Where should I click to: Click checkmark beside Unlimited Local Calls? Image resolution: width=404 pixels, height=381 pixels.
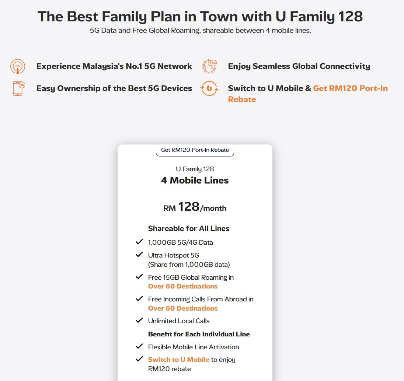[139, 321]
